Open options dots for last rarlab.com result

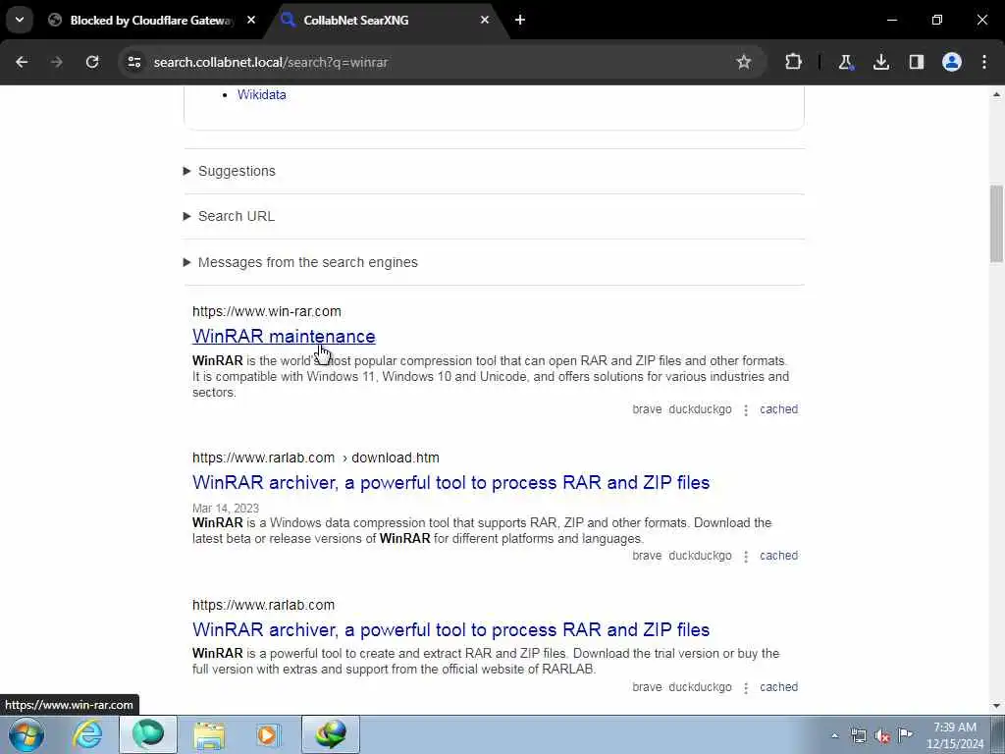746,688
